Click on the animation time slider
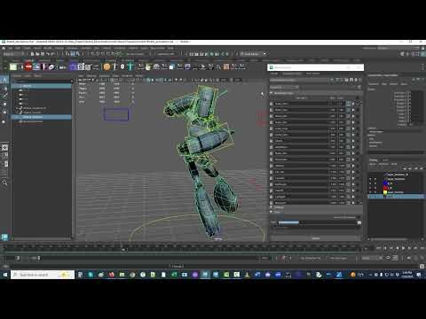426x319 pixels. pos(184,249)
